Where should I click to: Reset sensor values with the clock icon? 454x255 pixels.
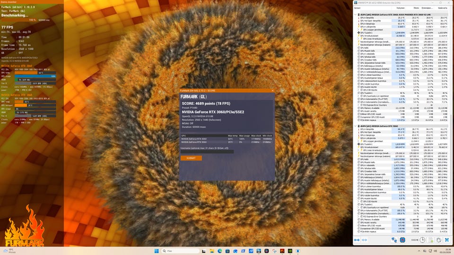[422, 240]
